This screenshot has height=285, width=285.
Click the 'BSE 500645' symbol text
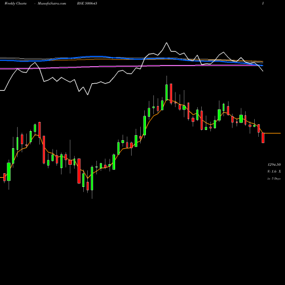[87, 3]
